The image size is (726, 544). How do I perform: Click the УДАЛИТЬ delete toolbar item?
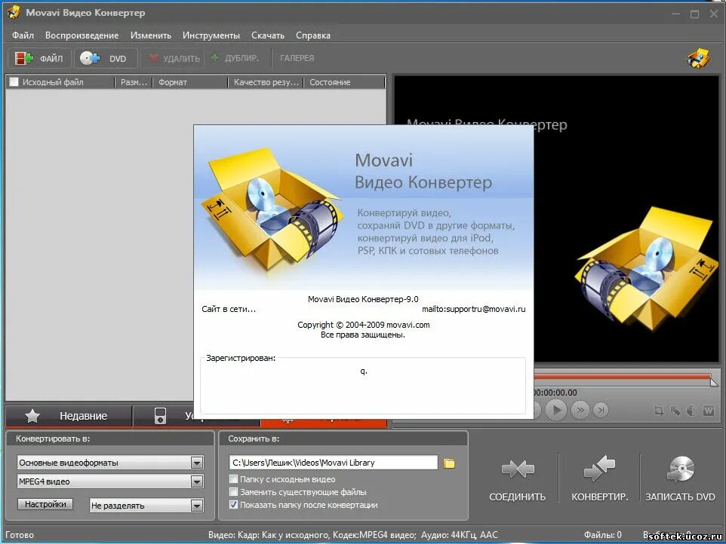click(x=174, y=59)
